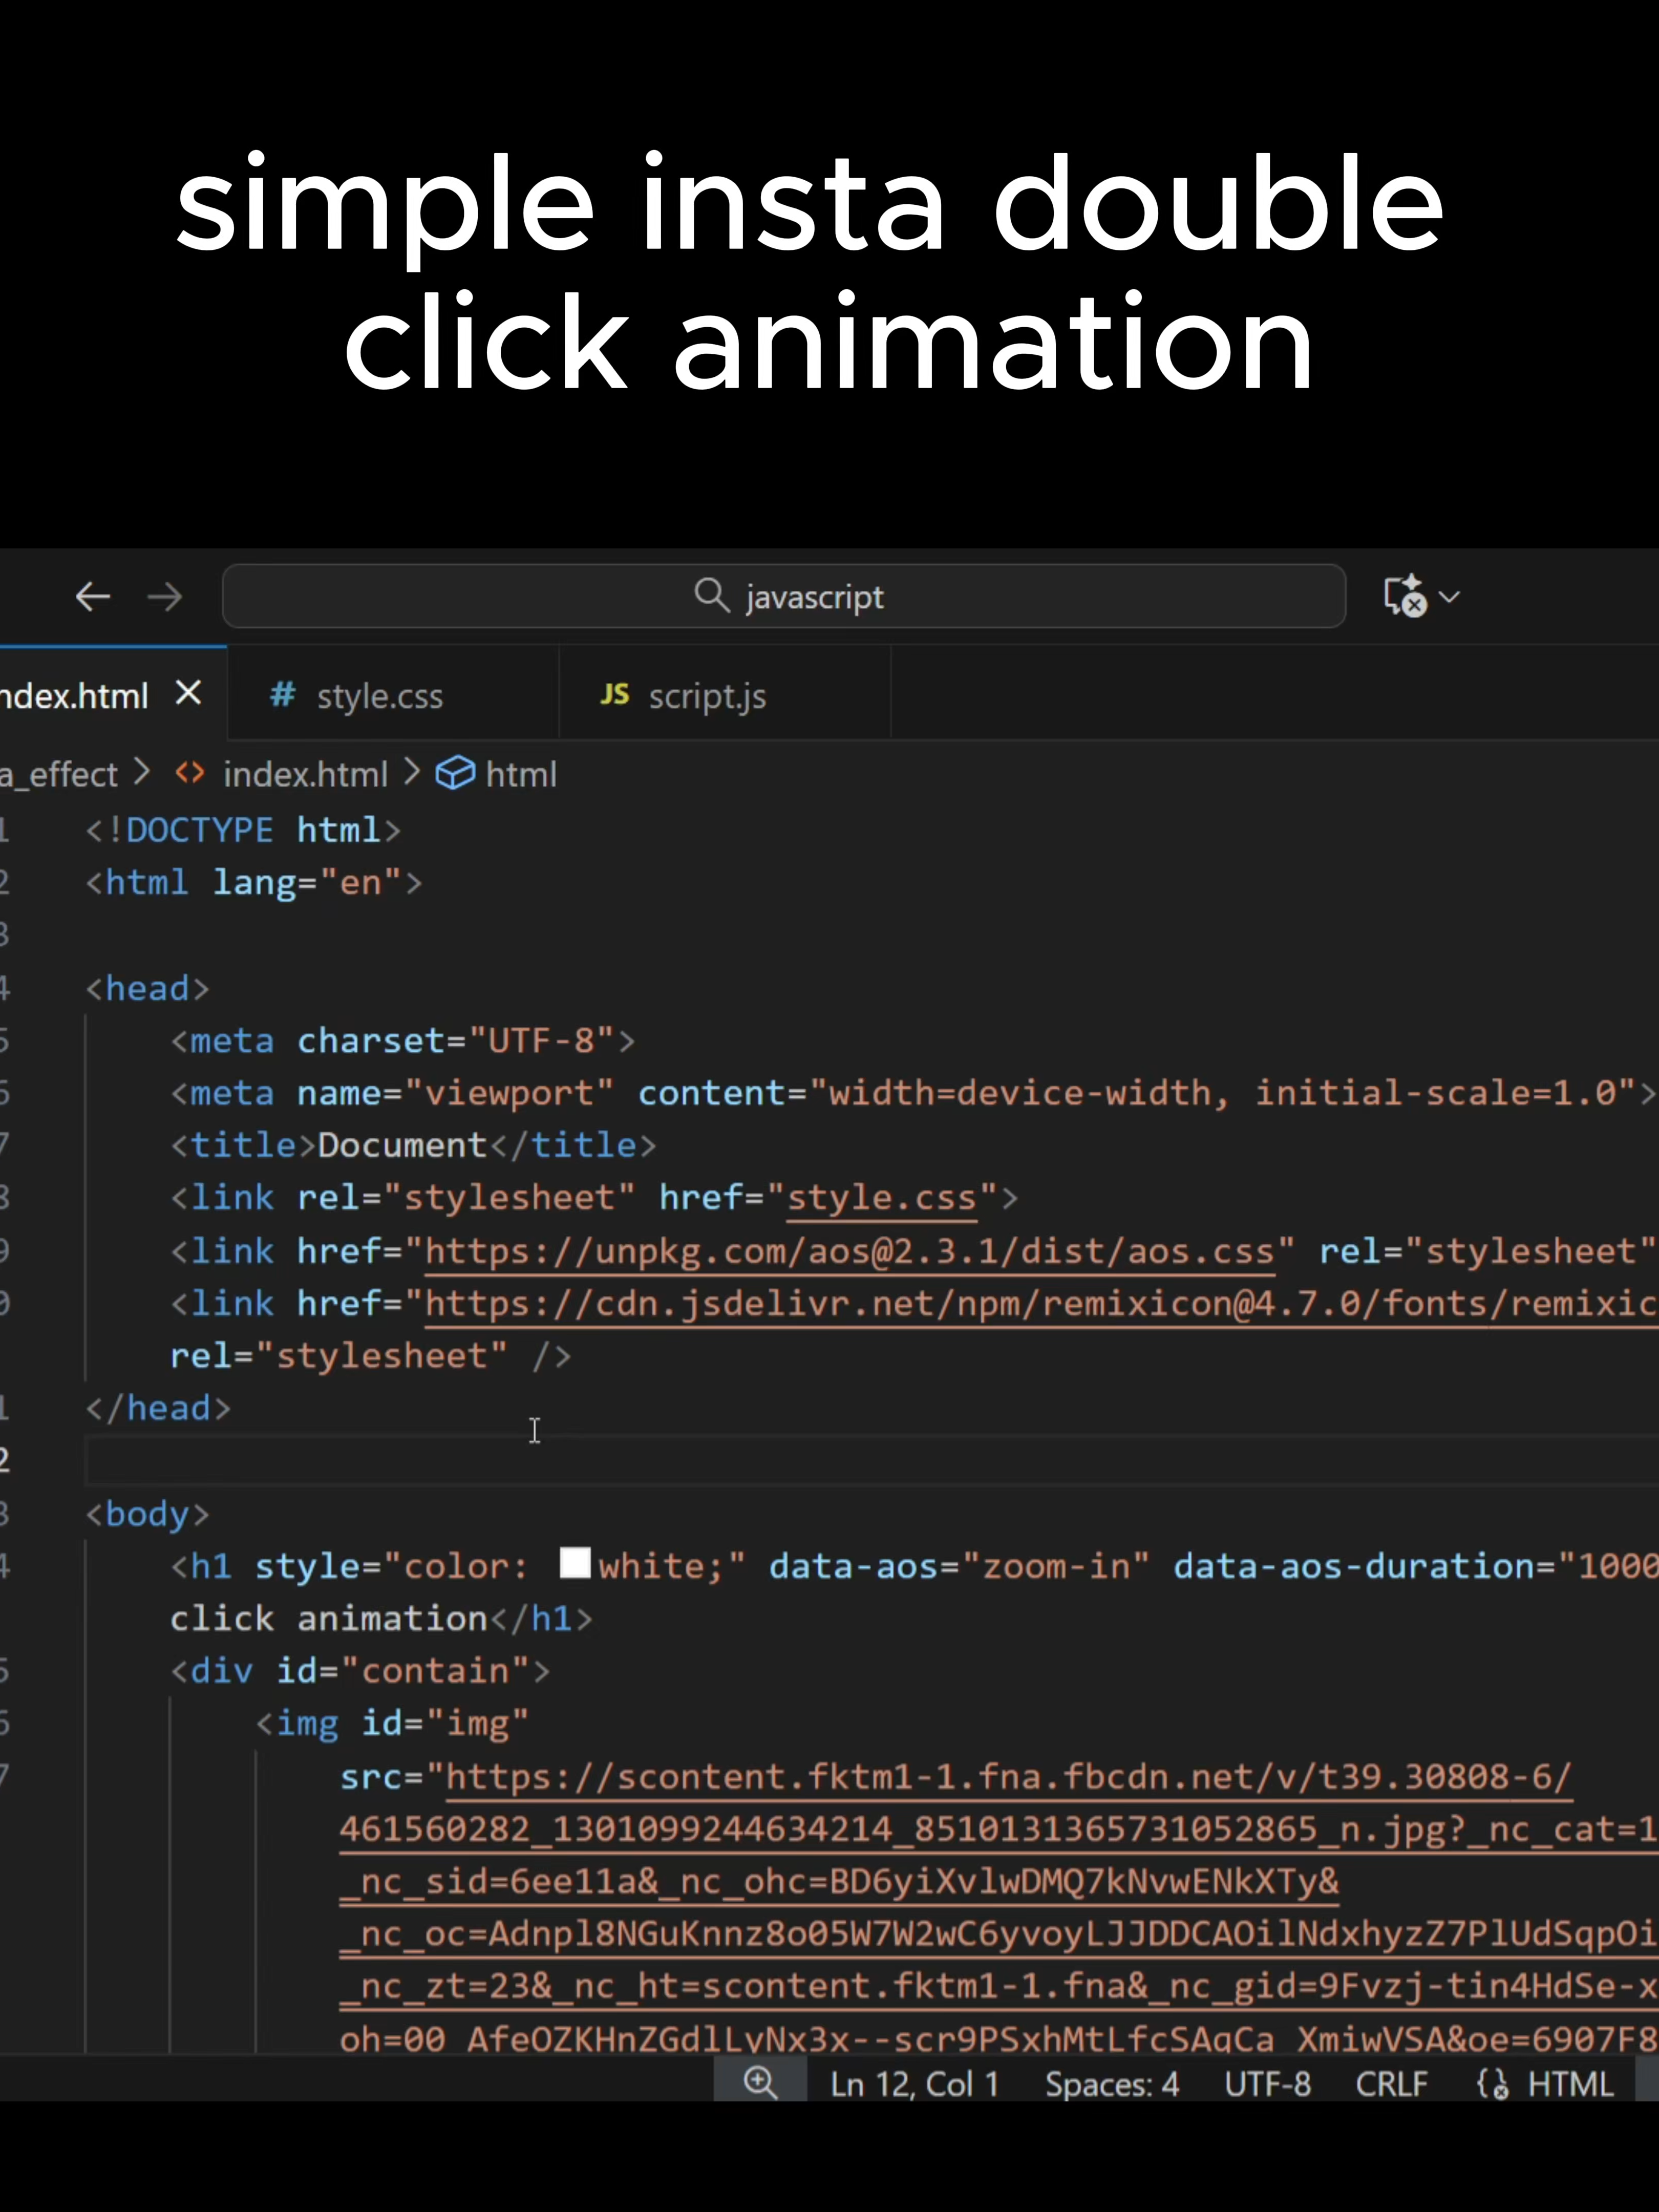Go back with the left arrow

(93, 597)
